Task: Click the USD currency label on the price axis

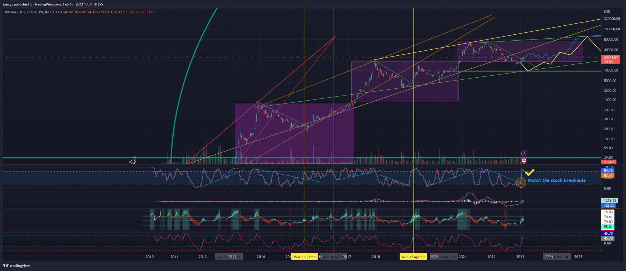Action: [x=607, y=12]
